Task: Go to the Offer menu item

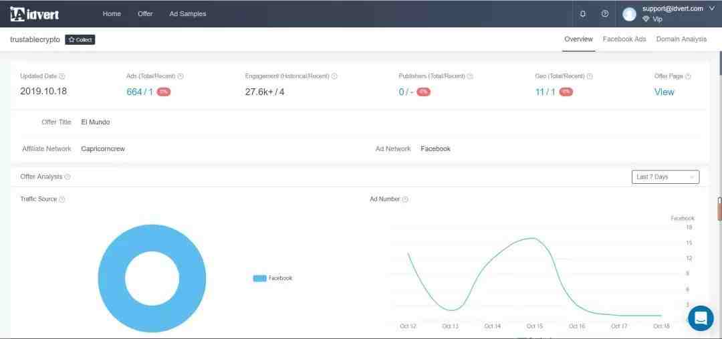Action: click(145, 14)
